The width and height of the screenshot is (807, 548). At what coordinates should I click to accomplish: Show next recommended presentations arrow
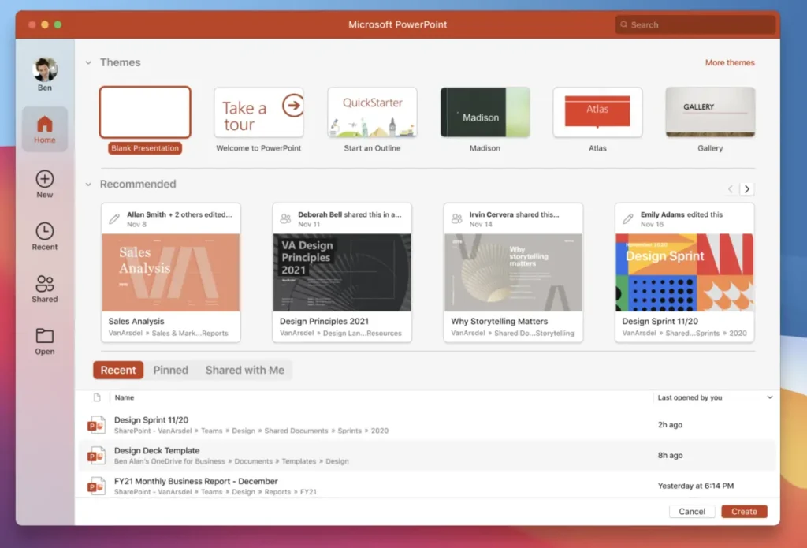(x=747, y=189)
